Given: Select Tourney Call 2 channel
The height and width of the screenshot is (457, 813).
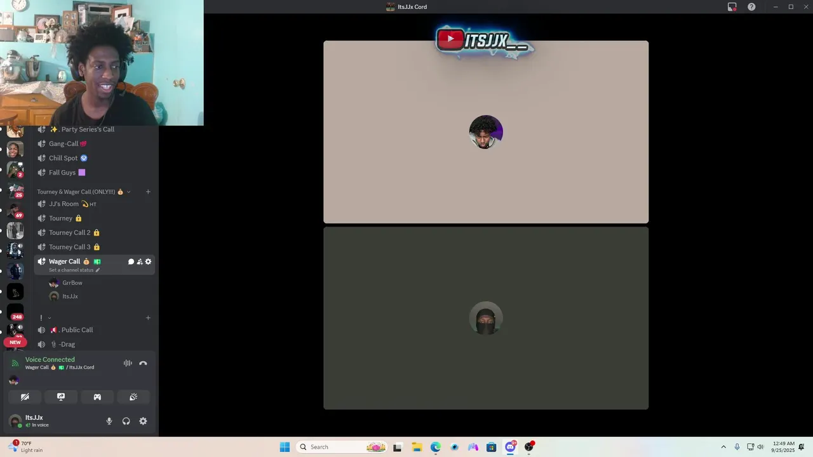Looking at the screenshot, I should pos(94,232).
